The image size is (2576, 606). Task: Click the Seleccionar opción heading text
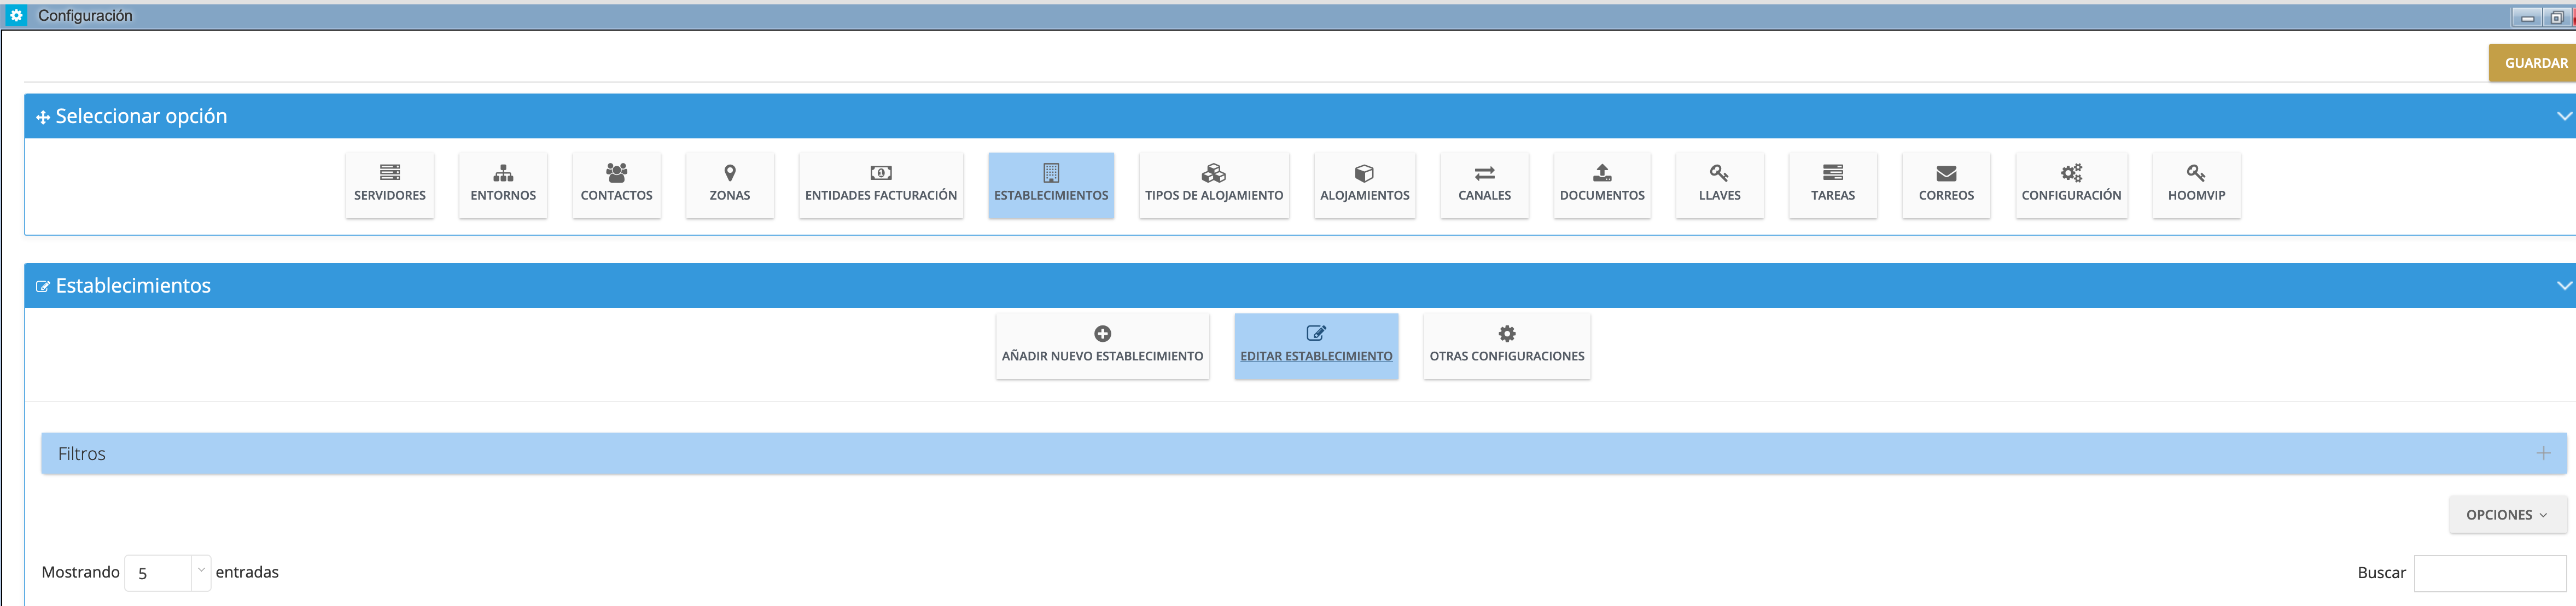(141, 117)
